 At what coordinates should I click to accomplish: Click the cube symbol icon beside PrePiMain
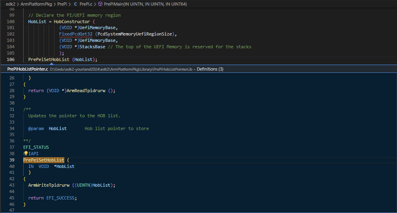click(x=100, y=4)
